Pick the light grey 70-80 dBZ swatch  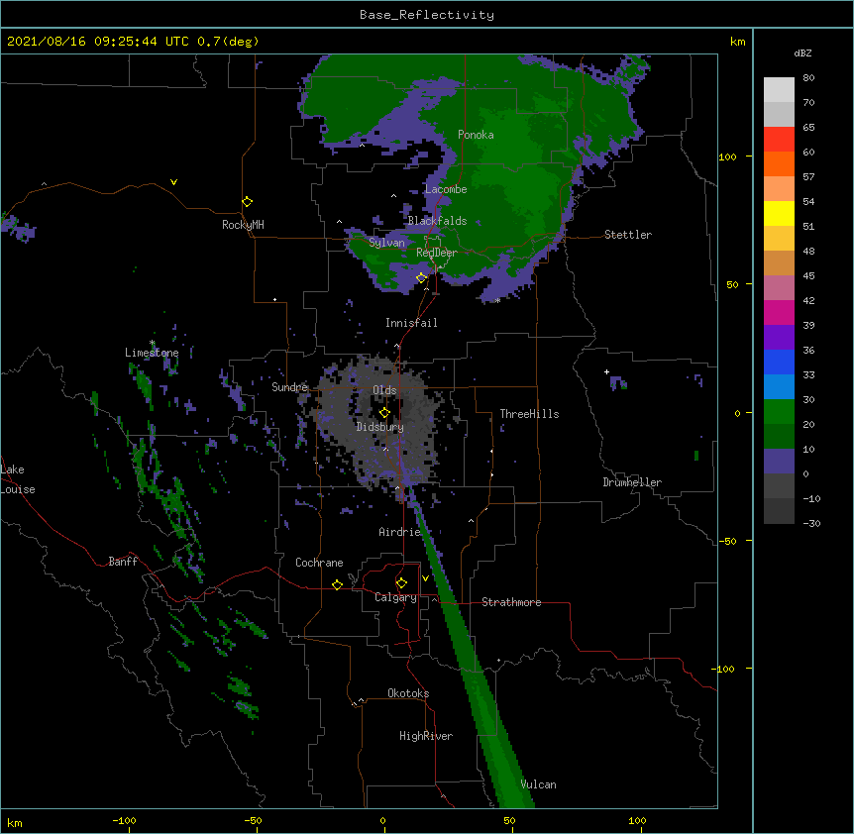[x=779, y=90]
